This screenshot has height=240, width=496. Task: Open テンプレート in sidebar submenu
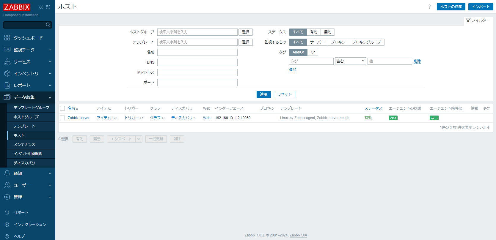(31, 126)
